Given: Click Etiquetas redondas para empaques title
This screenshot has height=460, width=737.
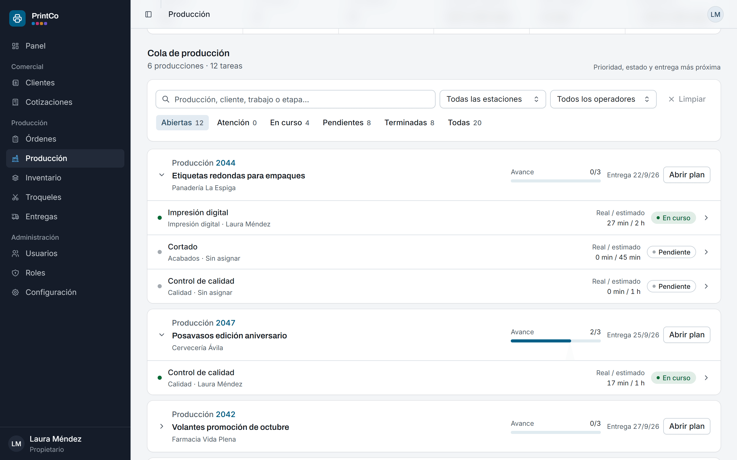Looking at the screenshot, I should (x=239, y=176).
